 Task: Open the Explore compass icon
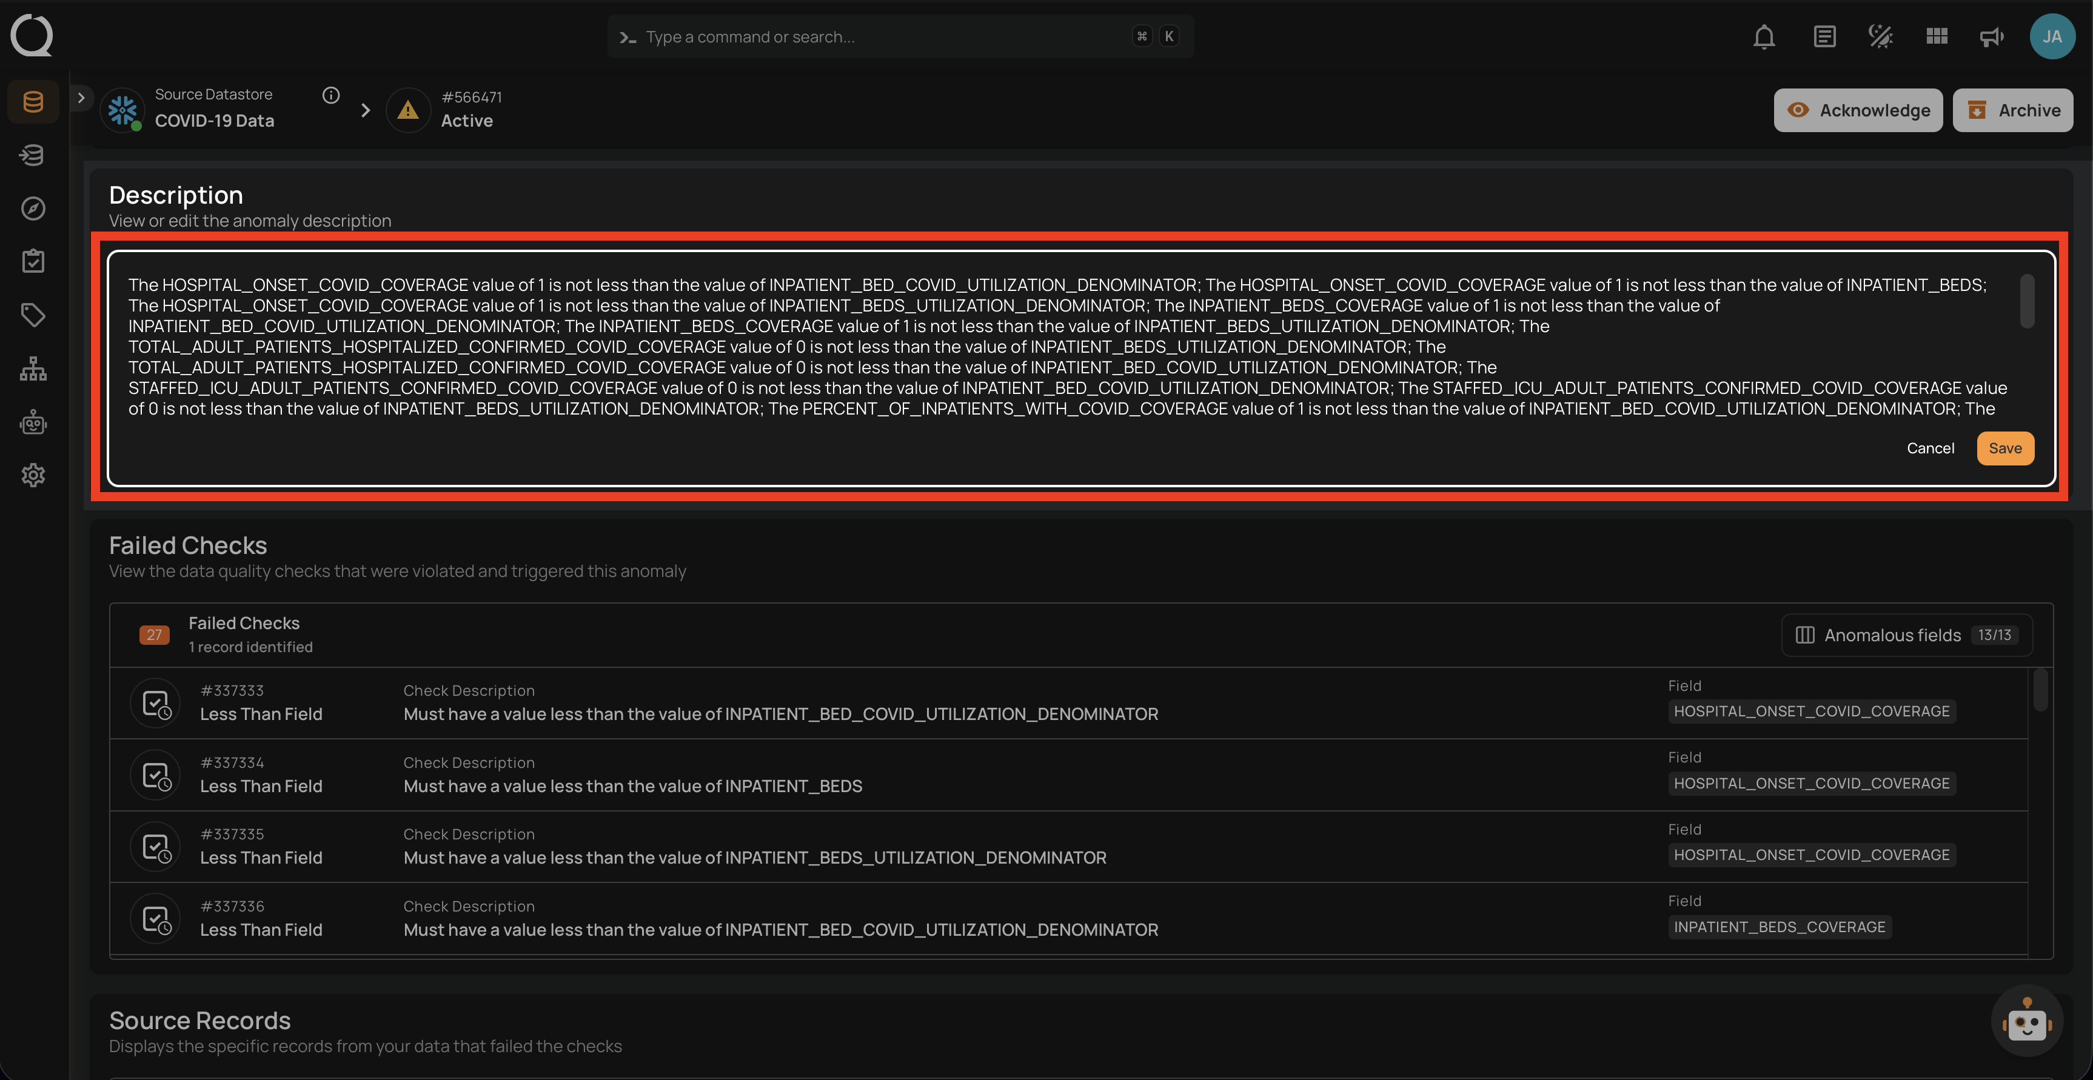33,208
